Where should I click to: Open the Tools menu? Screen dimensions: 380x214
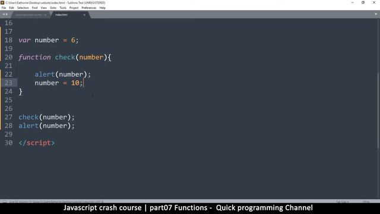pyautogui.click(x=63, y=8)
